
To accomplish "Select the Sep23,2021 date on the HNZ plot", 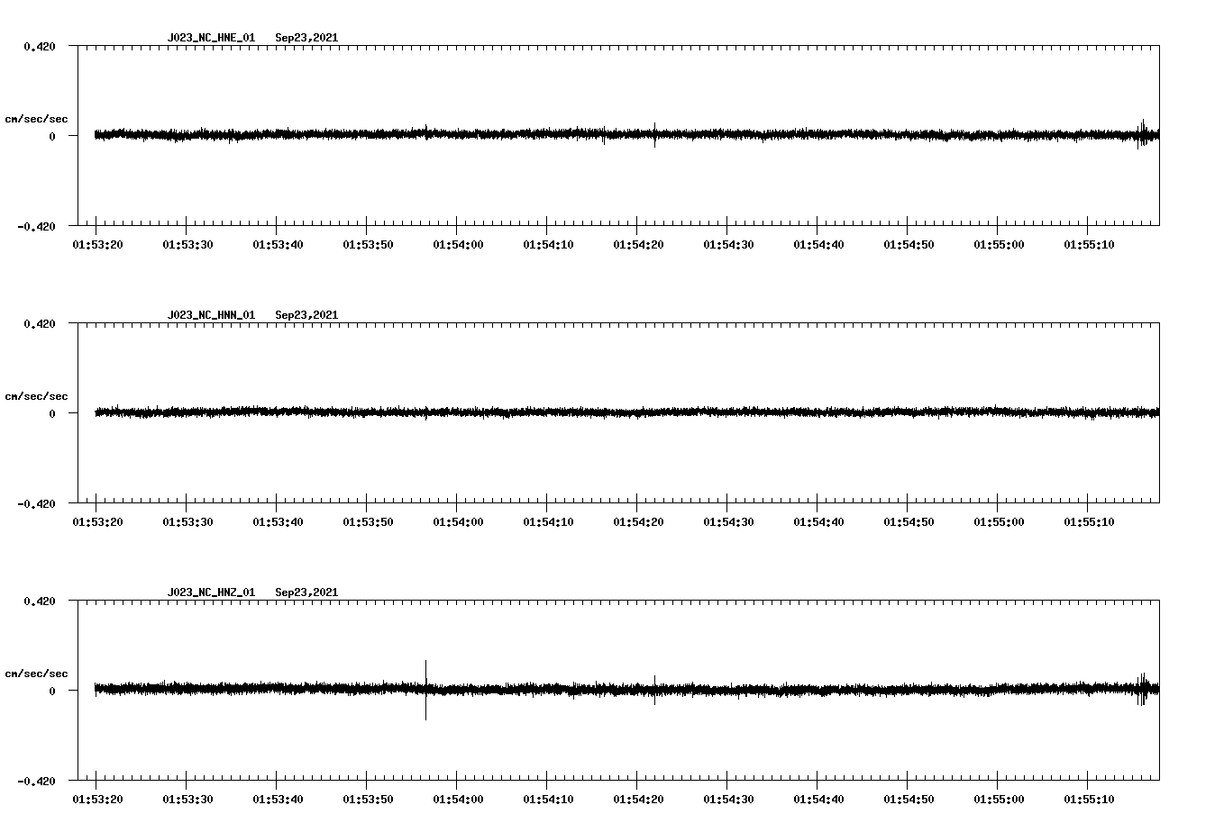I will point(306,592).
